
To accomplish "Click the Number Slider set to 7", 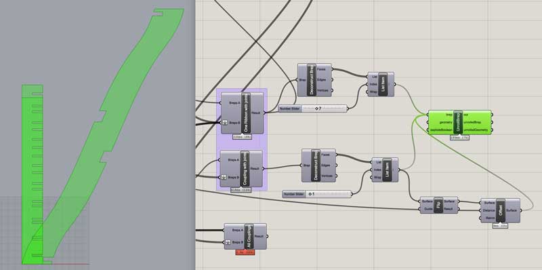I will (x=313, y=109).
